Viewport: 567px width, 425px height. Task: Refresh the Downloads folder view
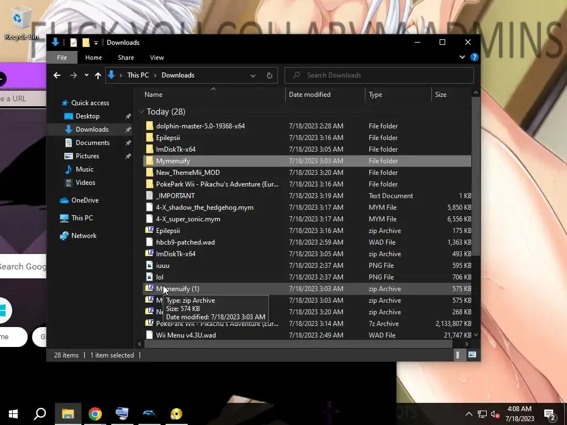click(x=270, y=75)
